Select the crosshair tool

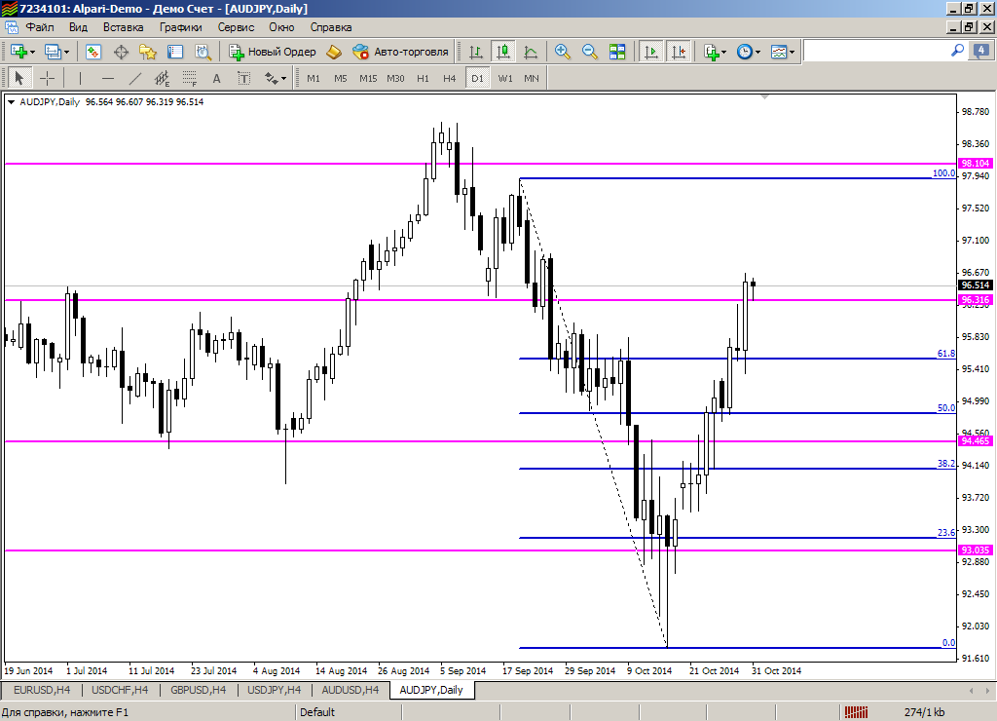tap(47, 78)
